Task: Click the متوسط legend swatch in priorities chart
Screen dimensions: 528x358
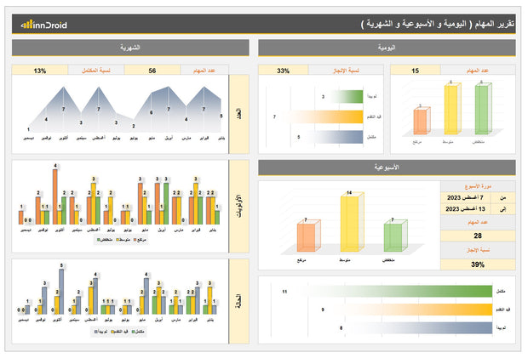Action: click(x=118, y=240)
